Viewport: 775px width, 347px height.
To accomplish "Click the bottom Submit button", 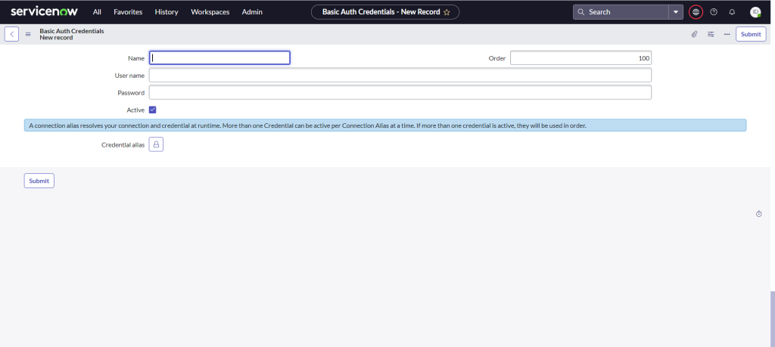I will pos(39,181).
